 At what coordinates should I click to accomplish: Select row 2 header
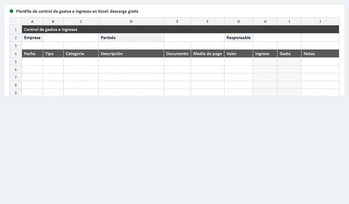click(x=16, y=38)
